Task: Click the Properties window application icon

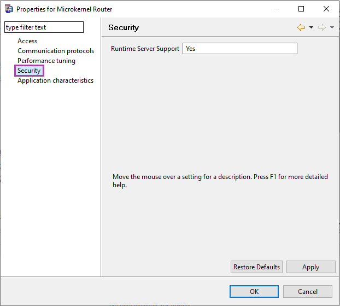Action: tap(9, 9)
